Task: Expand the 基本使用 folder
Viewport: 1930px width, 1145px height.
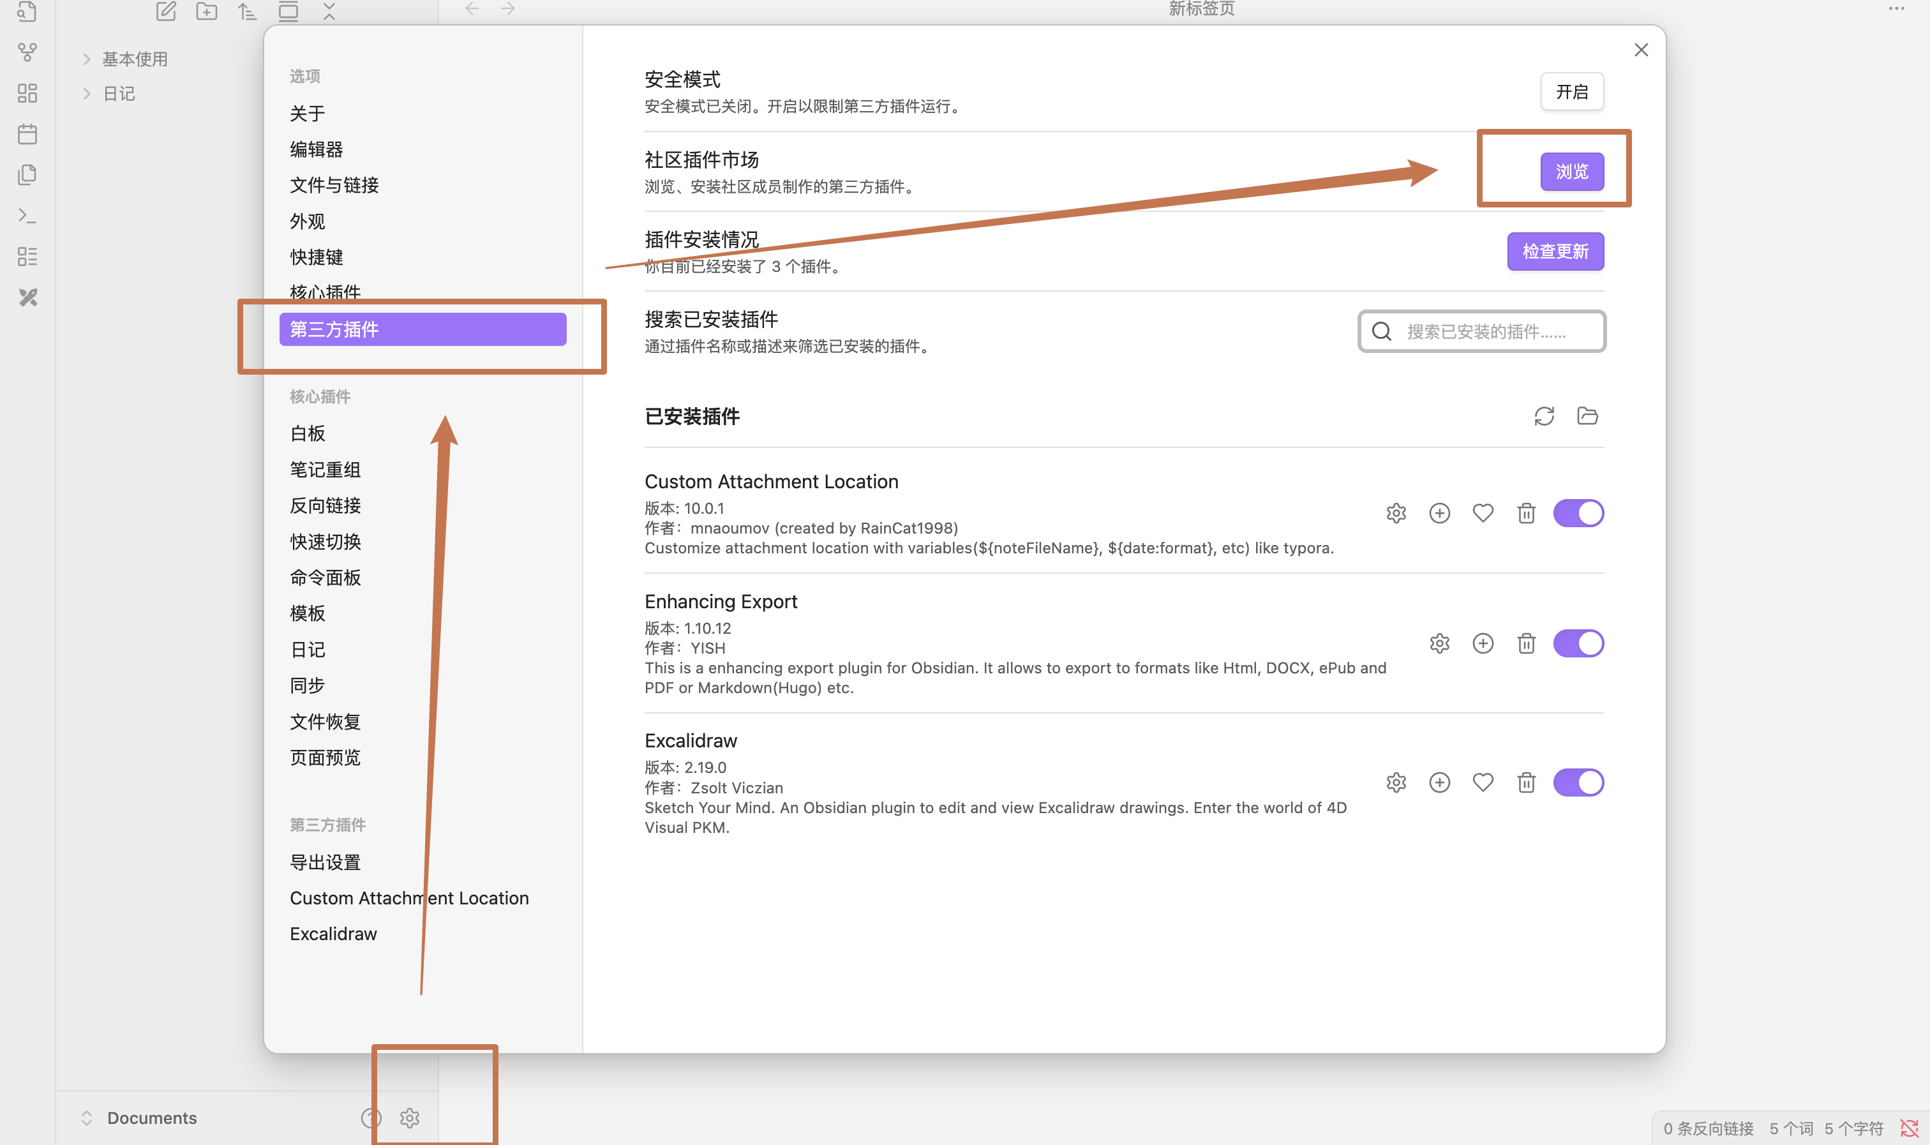Action: pyautogui.click(x=134, y=59)
